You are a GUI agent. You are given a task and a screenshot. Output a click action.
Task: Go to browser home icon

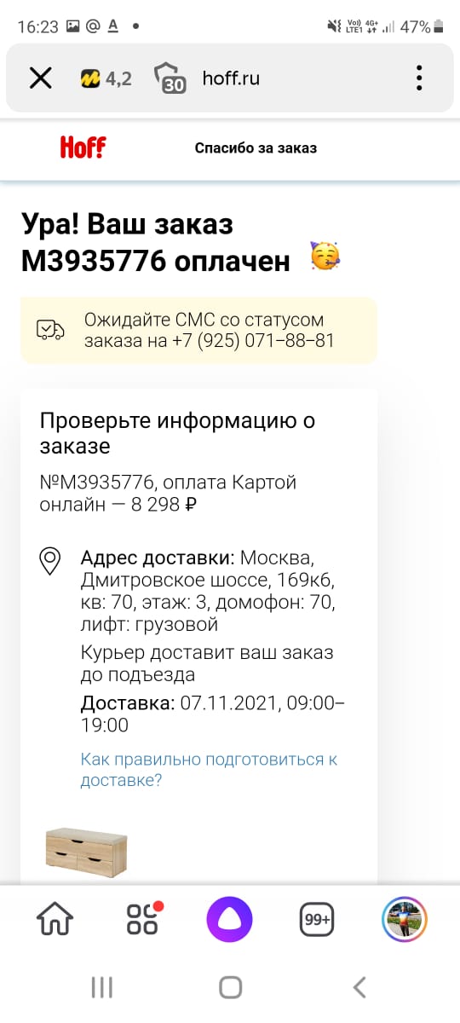pos(55,921)
